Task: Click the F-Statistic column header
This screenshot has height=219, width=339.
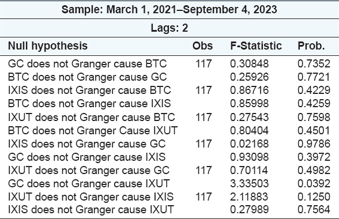Action: point(256,46)
